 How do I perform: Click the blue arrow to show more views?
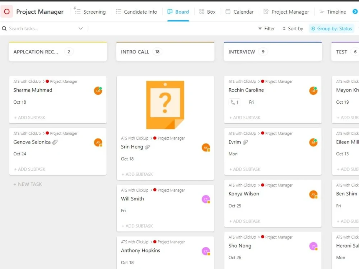pyautogui.click(x=355, y=11)
